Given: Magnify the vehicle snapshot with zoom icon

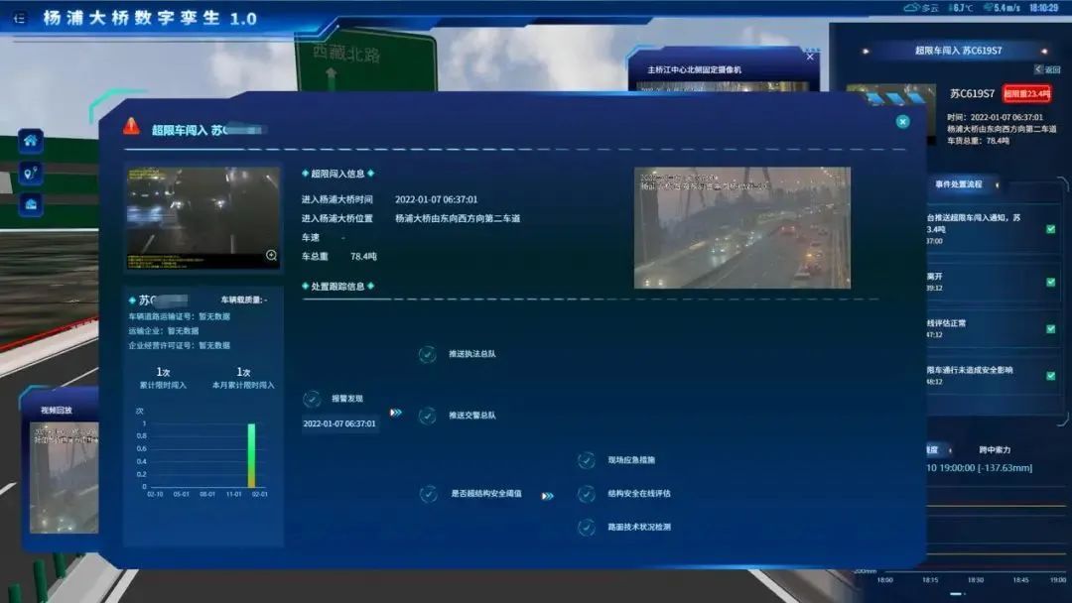Looking at the screenshot, I should (x=271, y=256).
